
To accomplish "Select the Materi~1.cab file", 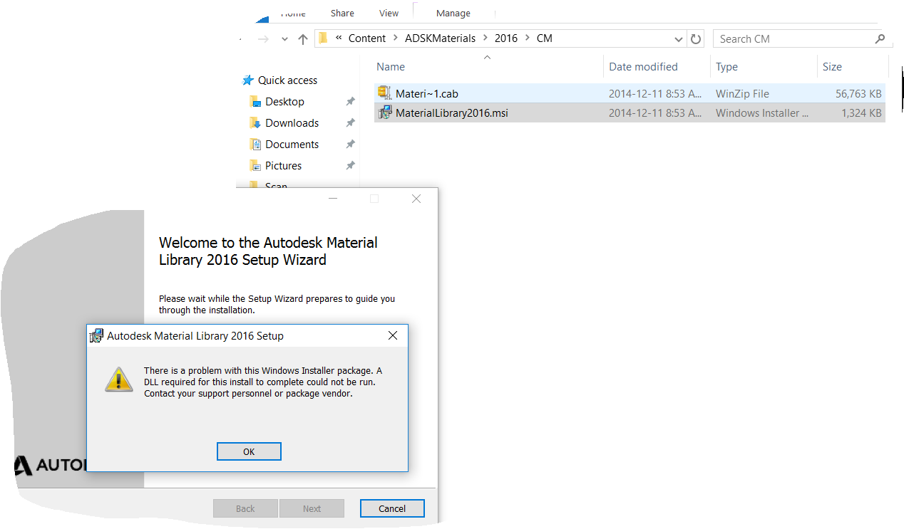I will tap(630, 93).
